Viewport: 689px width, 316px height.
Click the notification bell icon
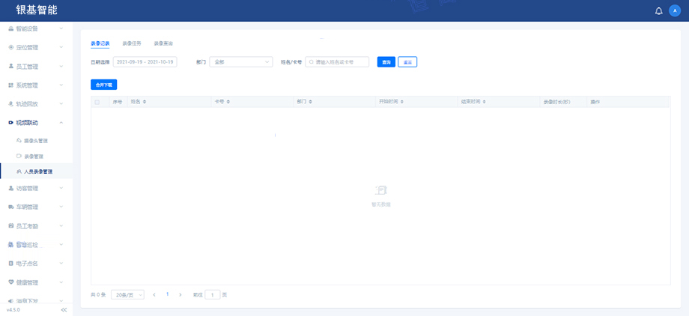658,10
